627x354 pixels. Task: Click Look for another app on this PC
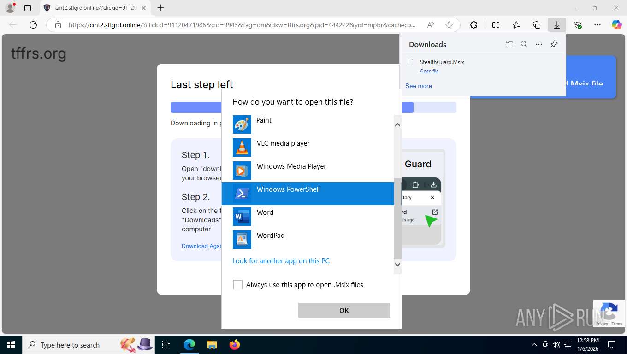(x=281, y=261)
